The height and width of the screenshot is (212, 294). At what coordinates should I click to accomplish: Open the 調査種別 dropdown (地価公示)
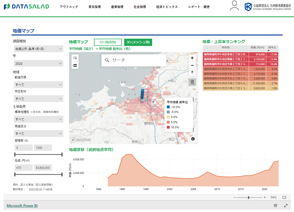(x=39, y=49)
